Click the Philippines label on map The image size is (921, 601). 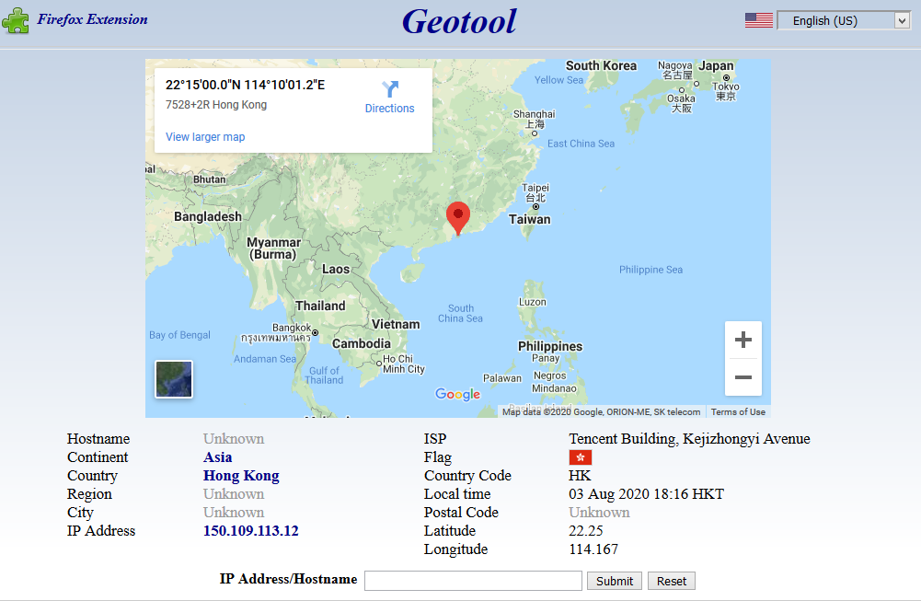[550, 346]
